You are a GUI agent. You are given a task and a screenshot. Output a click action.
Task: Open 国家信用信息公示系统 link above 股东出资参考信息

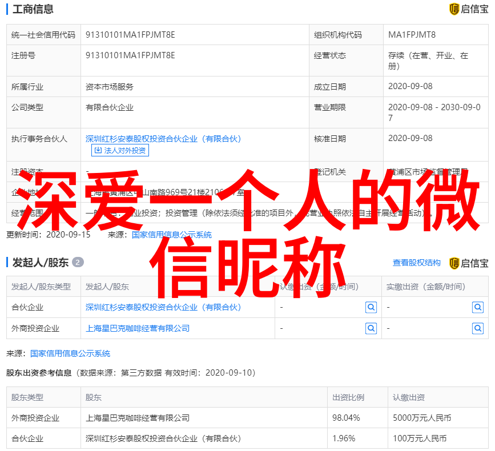[x=70, y=353]
